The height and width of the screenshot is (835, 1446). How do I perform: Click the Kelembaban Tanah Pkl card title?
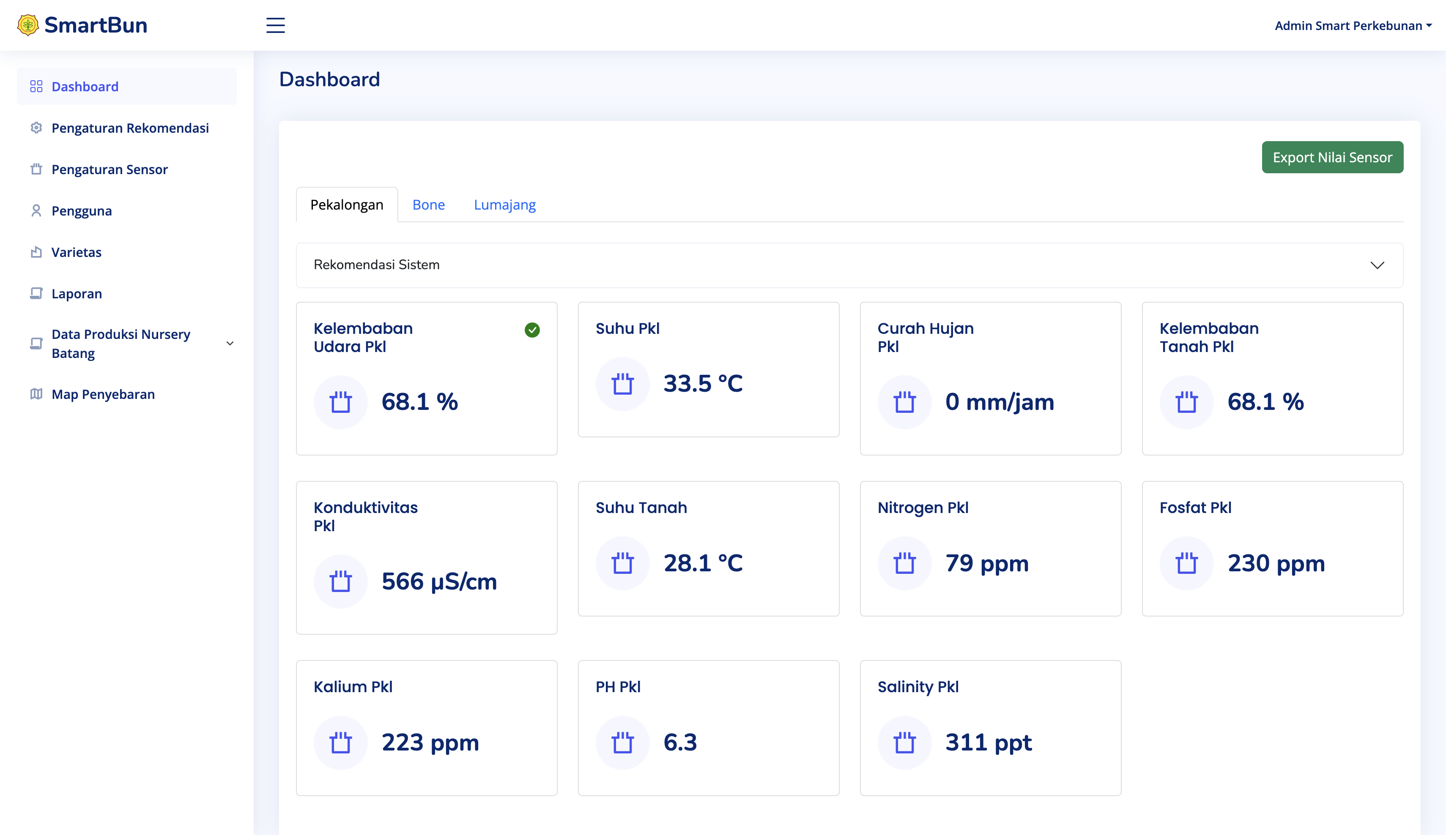point(1209,338)
